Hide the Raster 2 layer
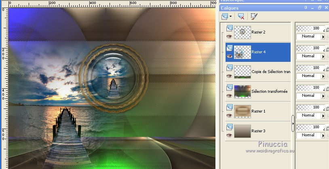The width and height of the screenshot is (329, 169). pyautogui.click(x=229, y=36)
